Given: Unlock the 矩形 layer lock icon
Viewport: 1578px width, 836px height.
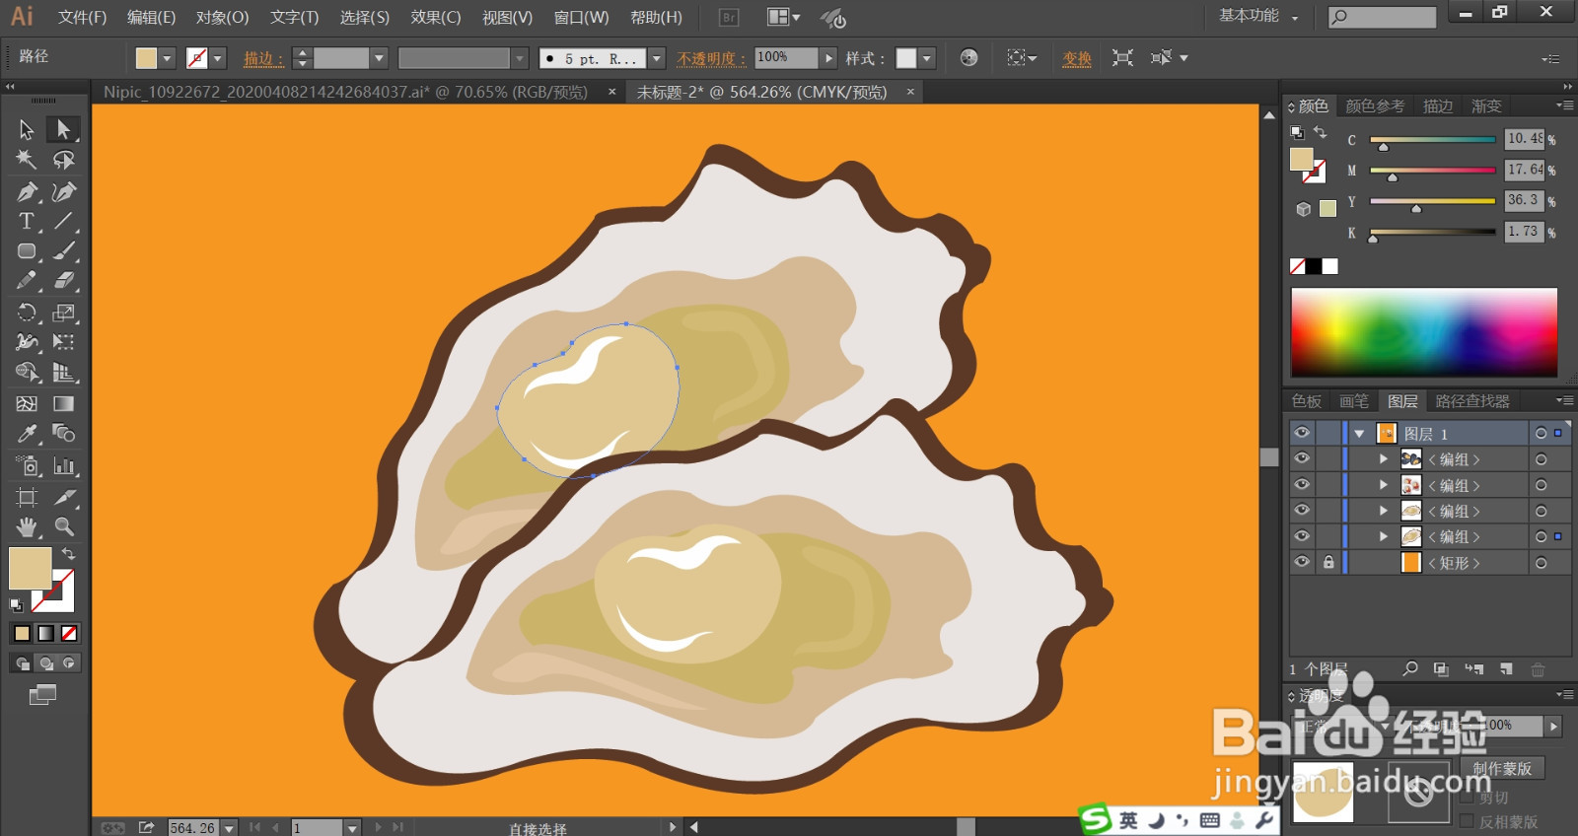Looking at the screenshot, I should tap(1328, 562).
